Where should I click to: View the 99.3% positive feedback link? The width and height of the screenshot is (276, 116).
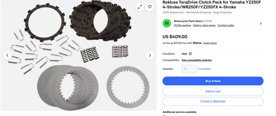[182, 25]
